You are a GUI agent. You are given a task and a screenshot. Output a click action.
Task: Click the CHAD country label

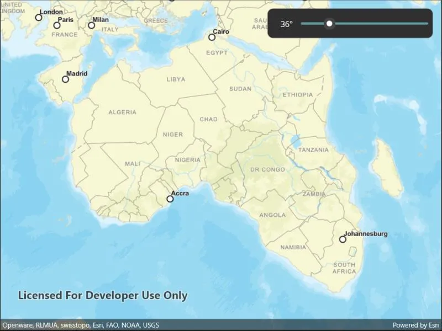pyautogui.click(x=209, y=119)
